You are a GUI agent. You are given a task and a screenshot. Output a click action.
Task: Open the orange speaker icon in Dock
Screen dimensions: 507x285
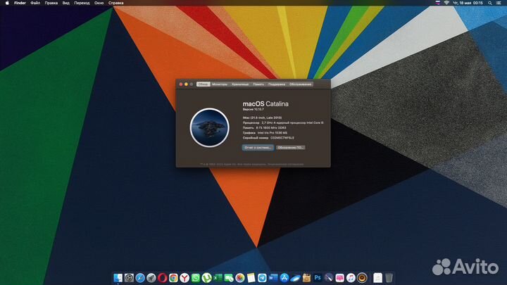click(x=362, y=277)
